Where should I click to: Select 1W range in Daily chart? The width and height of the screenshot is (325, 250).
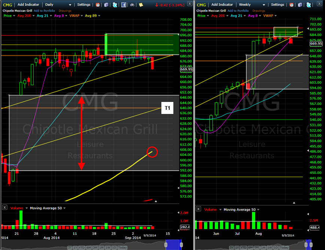(108, 247)
